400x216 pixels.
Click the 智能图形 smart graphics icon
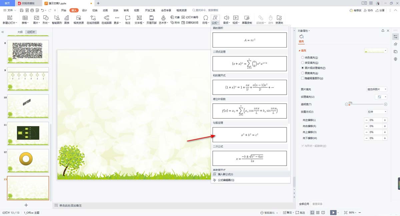(57, 18)
